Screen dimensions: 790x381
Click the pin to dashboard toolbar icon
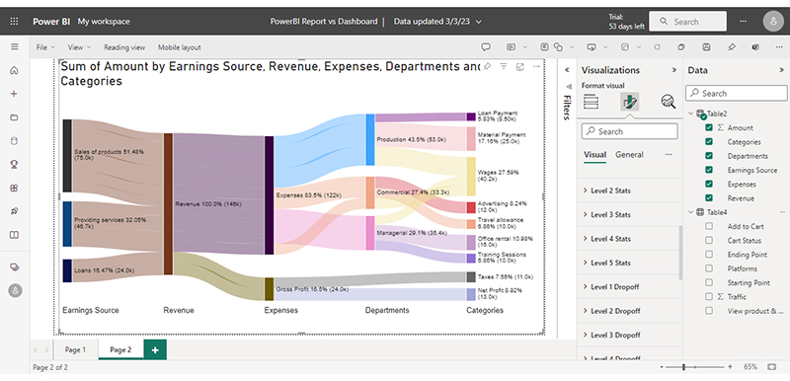(x=732, y=47)
